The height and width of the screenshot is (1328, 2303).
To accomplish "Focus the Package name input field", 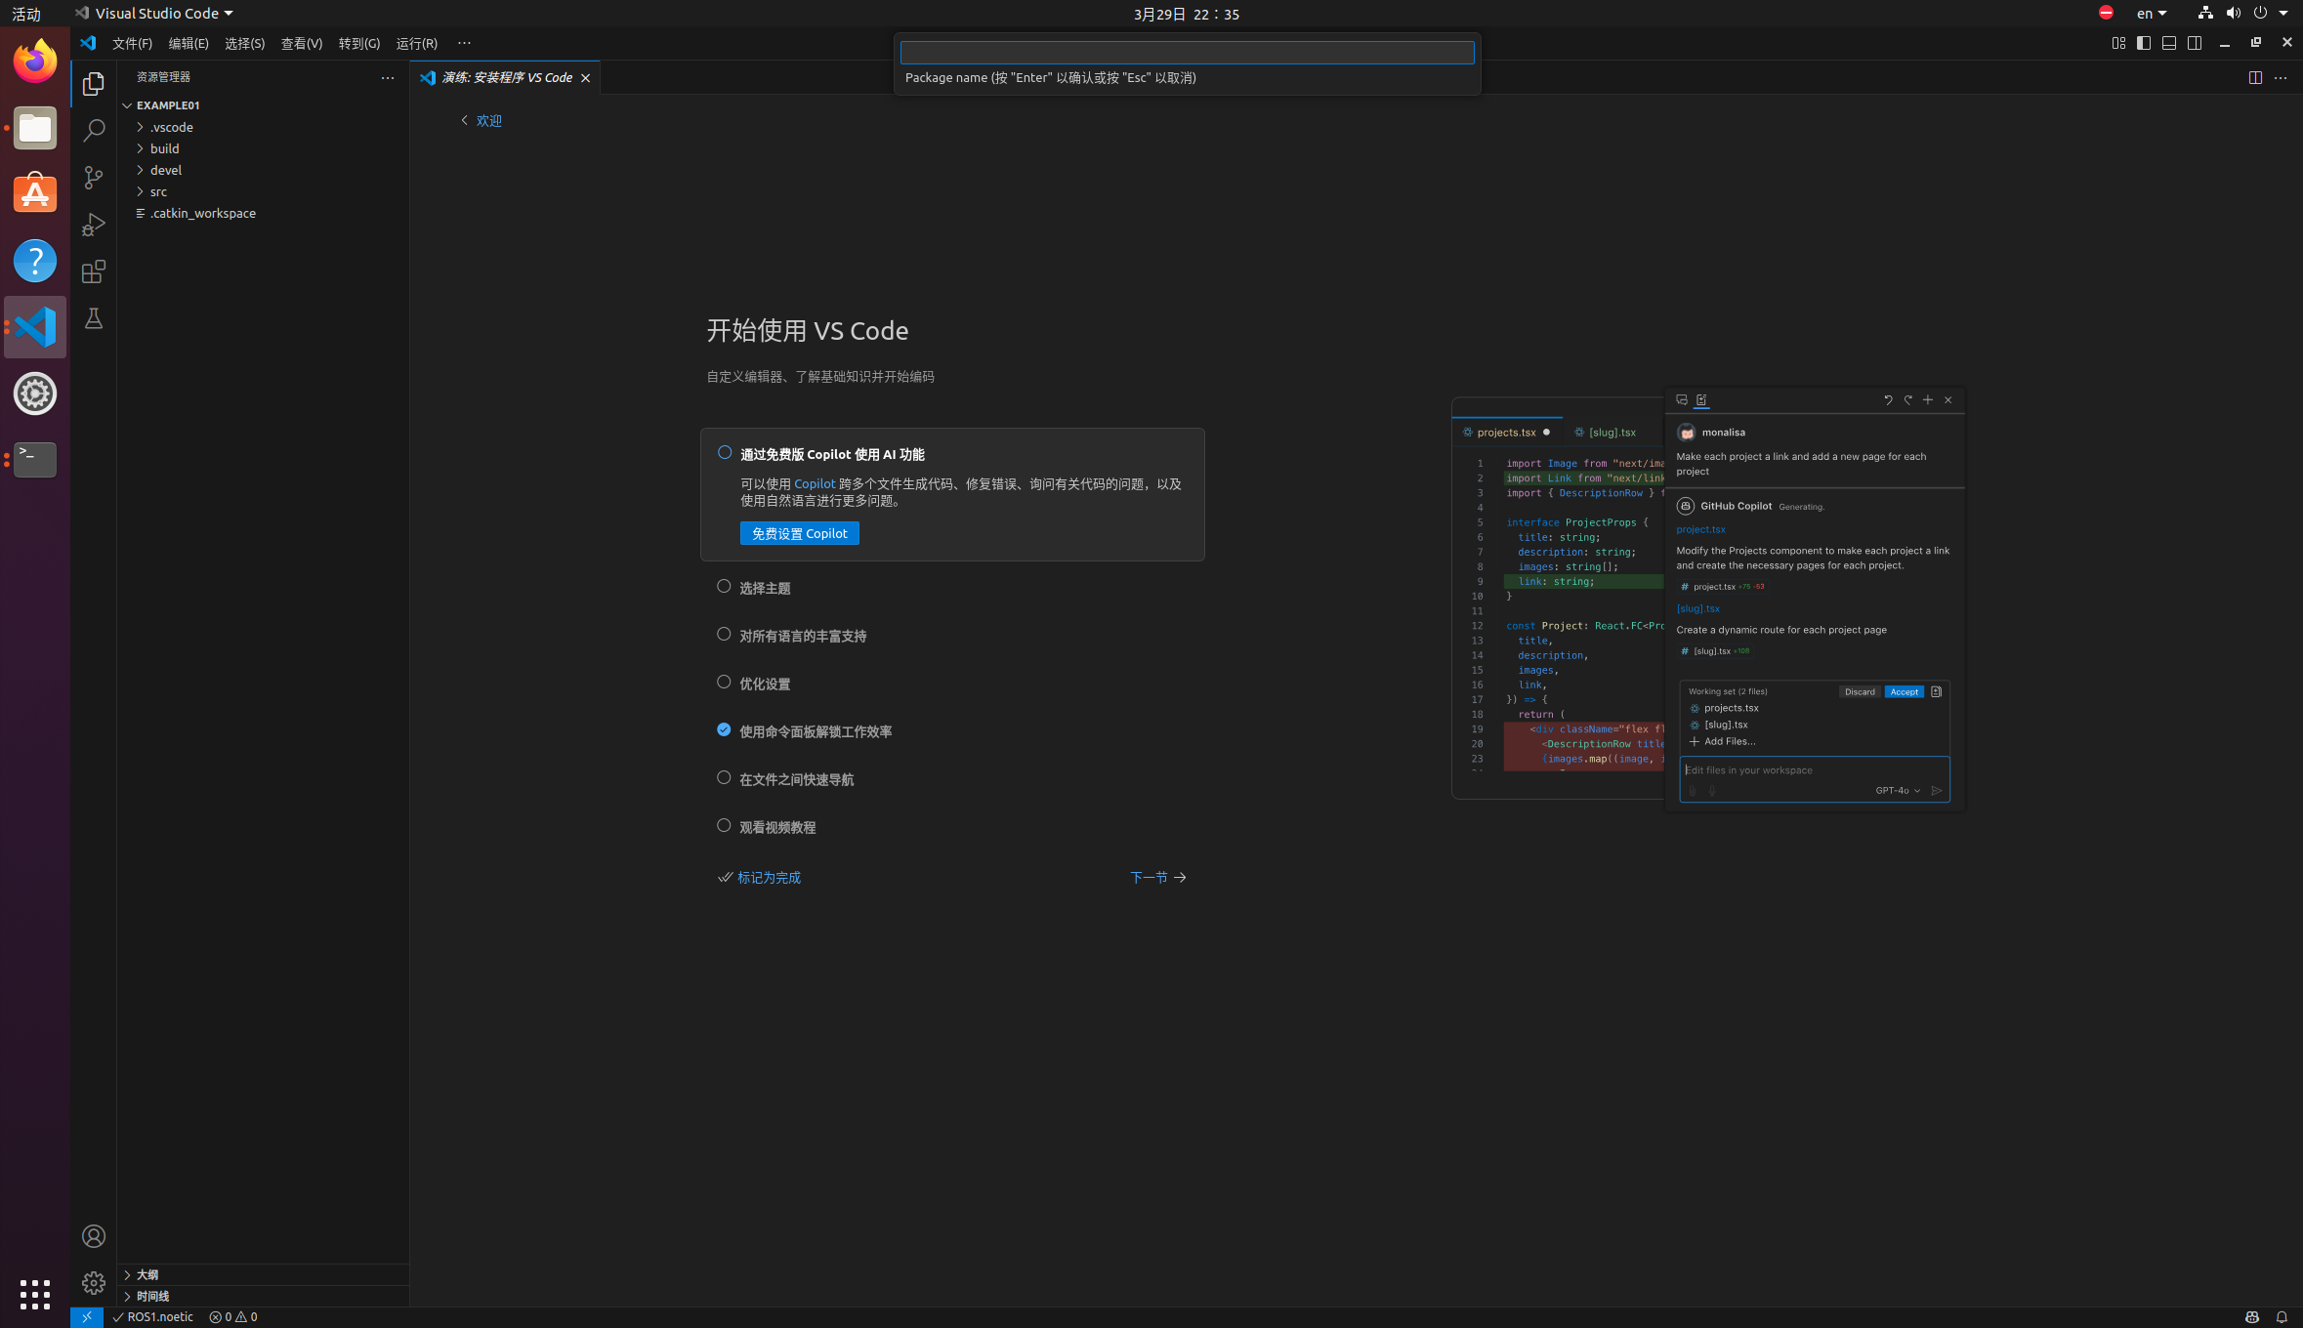I will [x=1186, y=53].
